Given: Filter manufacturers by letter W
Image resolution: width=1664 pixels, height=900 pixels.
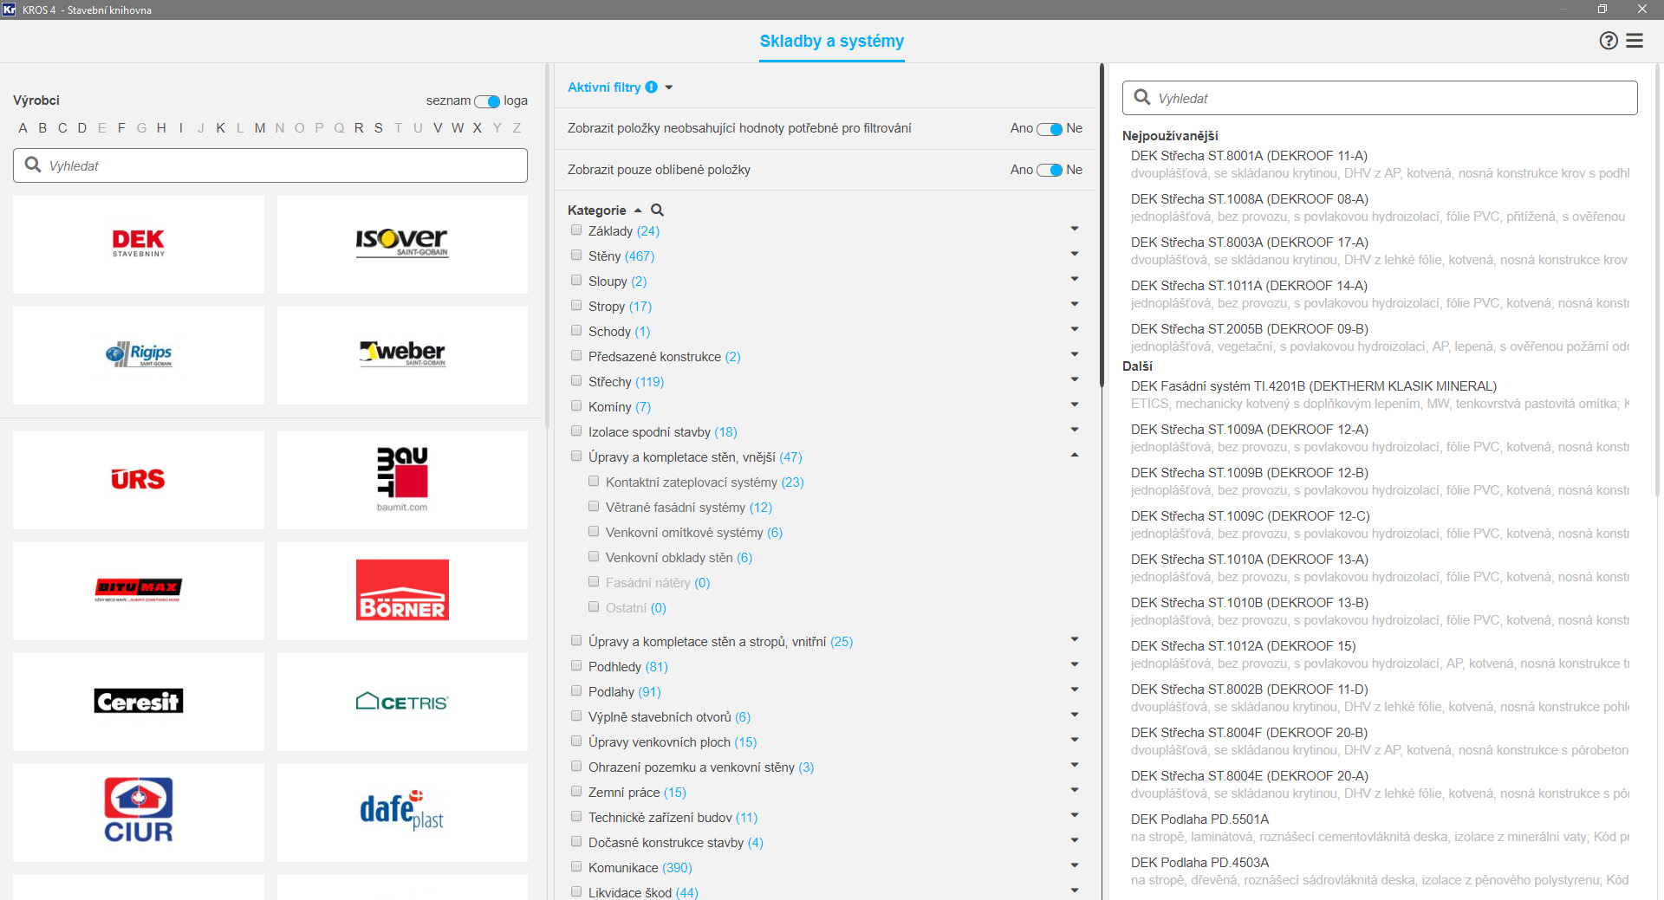Looking at the screenshot, I should 458,128.
